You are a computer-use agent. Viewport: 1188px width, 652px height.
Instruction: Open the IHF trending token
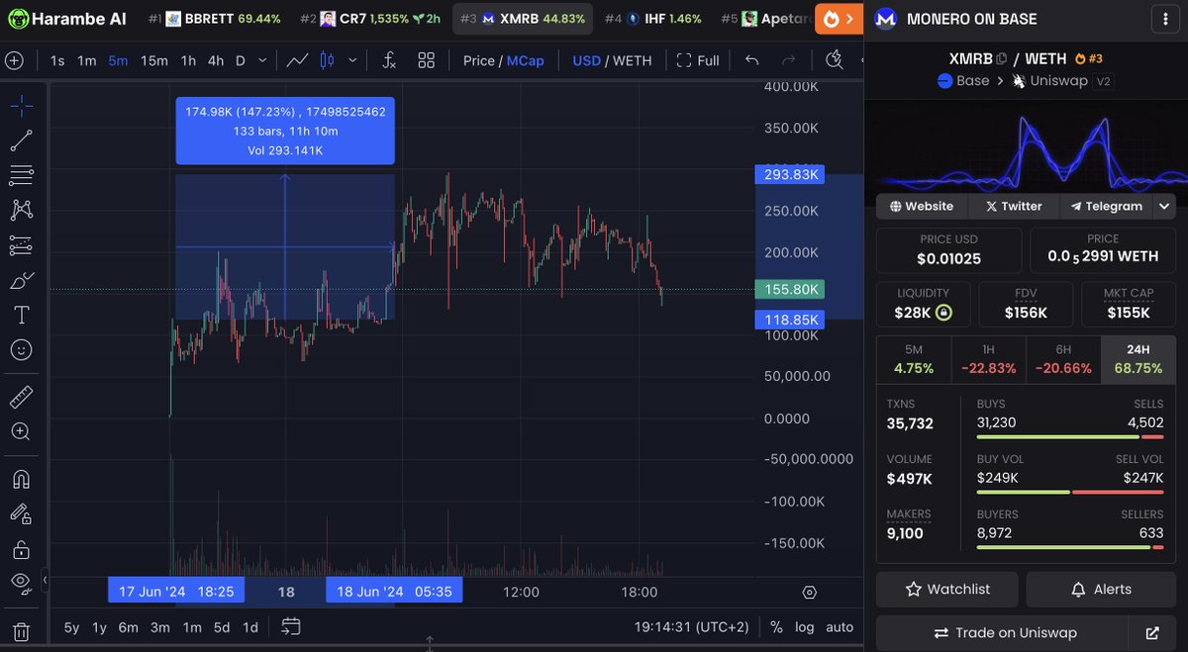tap(652, 19)
